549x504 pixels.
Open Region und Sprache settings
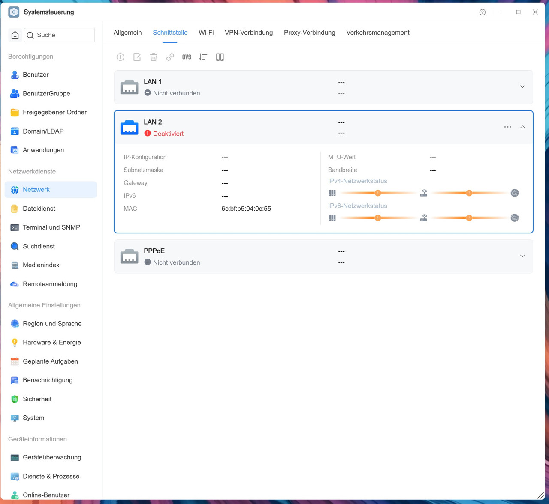[x=51, y=324]
